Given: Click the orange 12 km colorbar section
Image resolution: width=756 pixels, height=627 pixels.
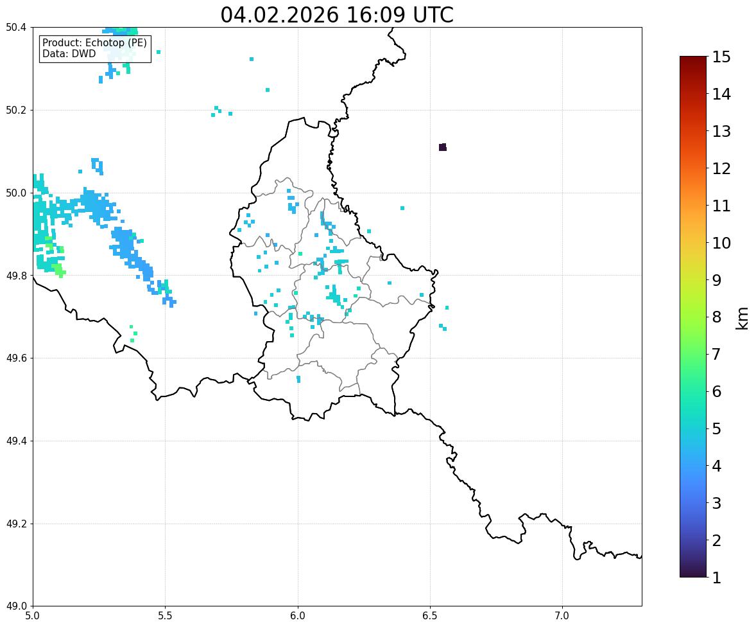Looking at the screenshot, I should [x=693, y=168].
